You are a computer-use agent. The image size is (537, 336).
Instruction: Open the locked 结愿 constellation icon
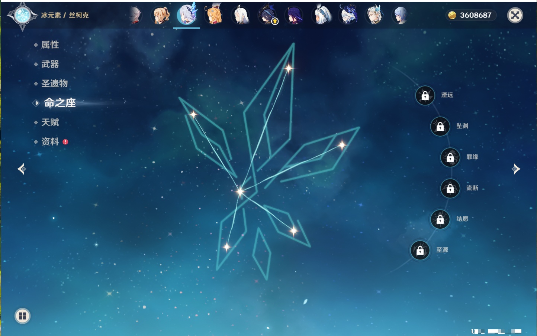pos(440,219)
